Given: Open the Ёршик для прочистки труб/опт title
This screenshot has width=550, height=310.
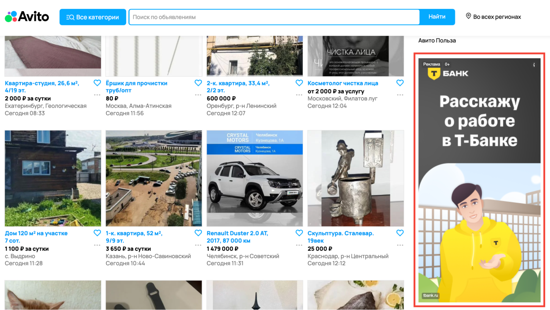Looking at the screenshot, I should tap(136, 87).
